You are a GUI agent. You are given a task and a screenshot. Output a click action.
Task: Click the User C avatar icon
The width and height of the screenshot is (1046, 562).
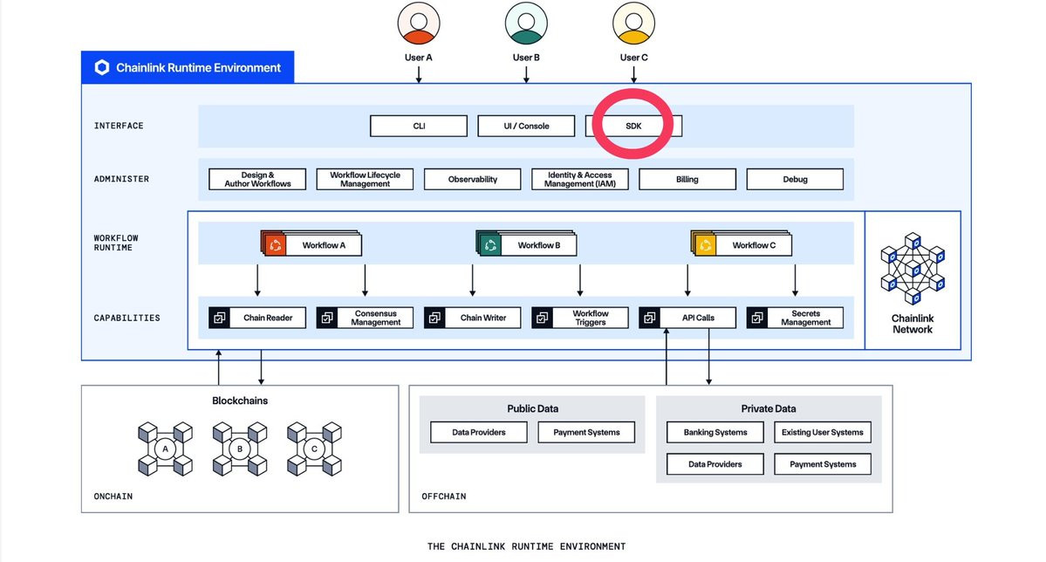click(633, 24)
